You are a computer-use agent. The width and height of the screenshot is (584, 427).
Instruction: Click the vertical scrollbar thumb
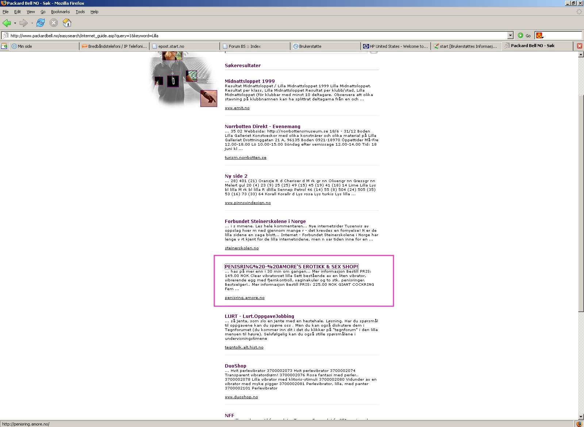coord(581,203)
